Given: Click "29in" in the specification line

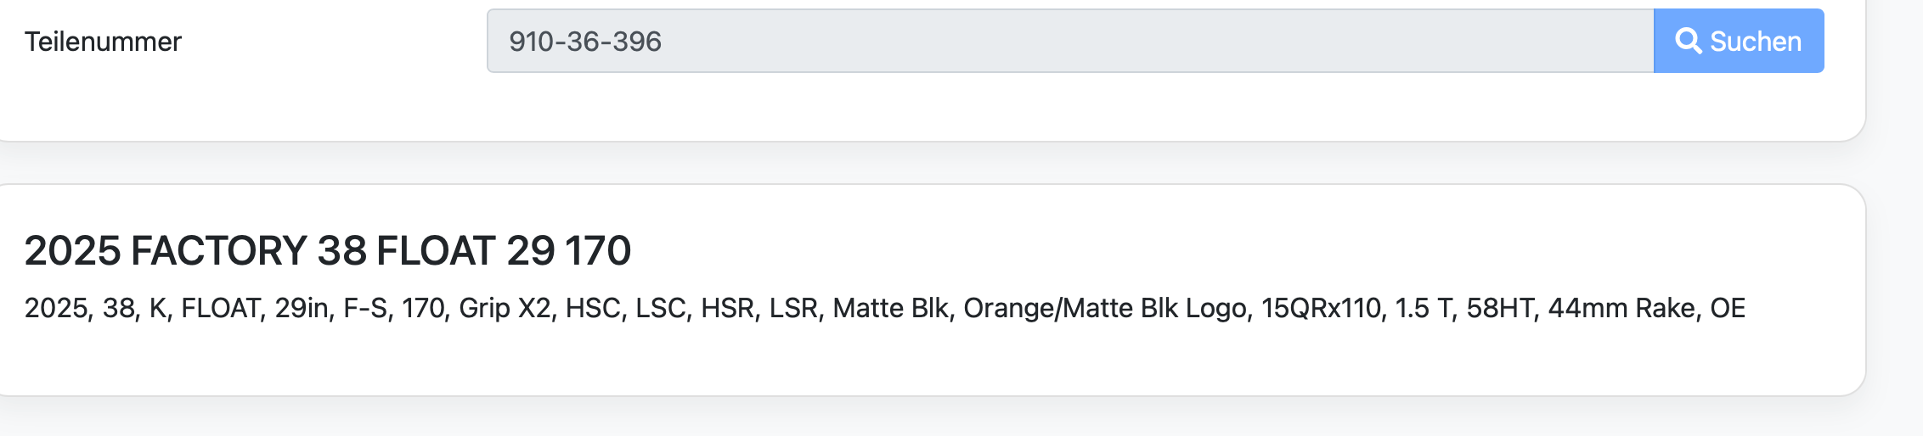Looking at the screenshot, I should [302, 308].
